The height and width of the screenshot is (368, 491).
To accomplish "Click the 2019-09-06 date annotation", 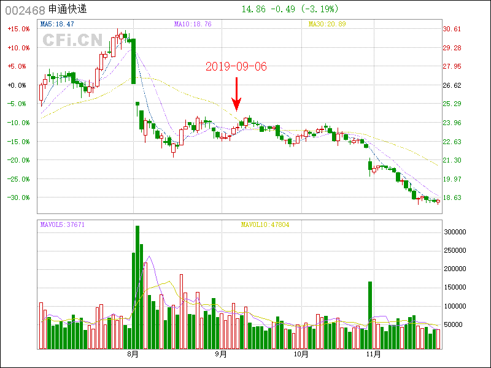I will 236,66.
